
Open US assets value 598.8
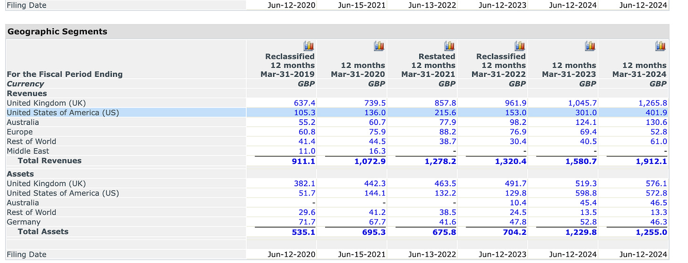586,193
